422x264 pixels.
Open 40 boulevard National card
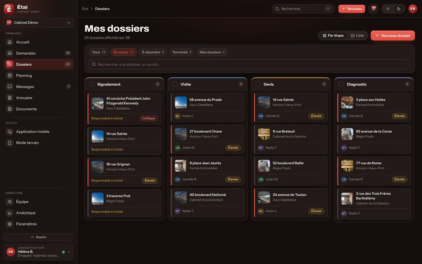point(207,203)
